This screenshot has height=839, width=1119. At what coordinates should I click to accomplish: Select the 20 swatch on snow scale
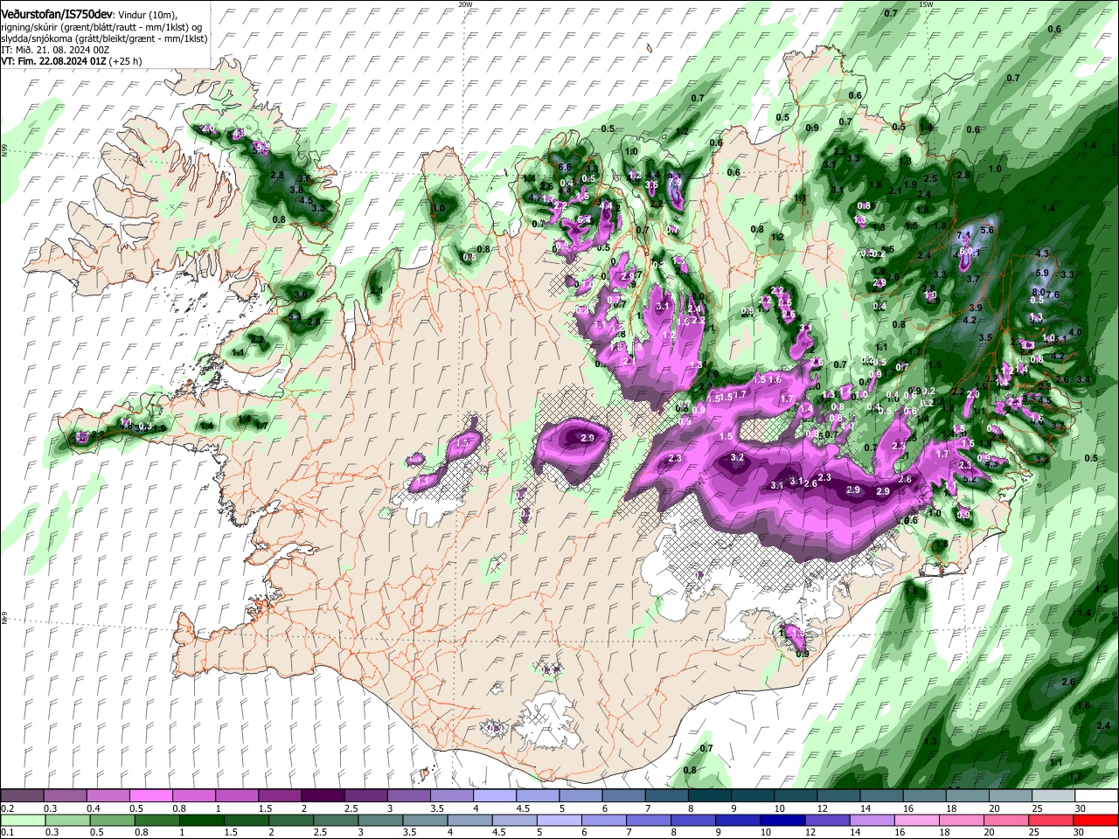click(1010, 796)
